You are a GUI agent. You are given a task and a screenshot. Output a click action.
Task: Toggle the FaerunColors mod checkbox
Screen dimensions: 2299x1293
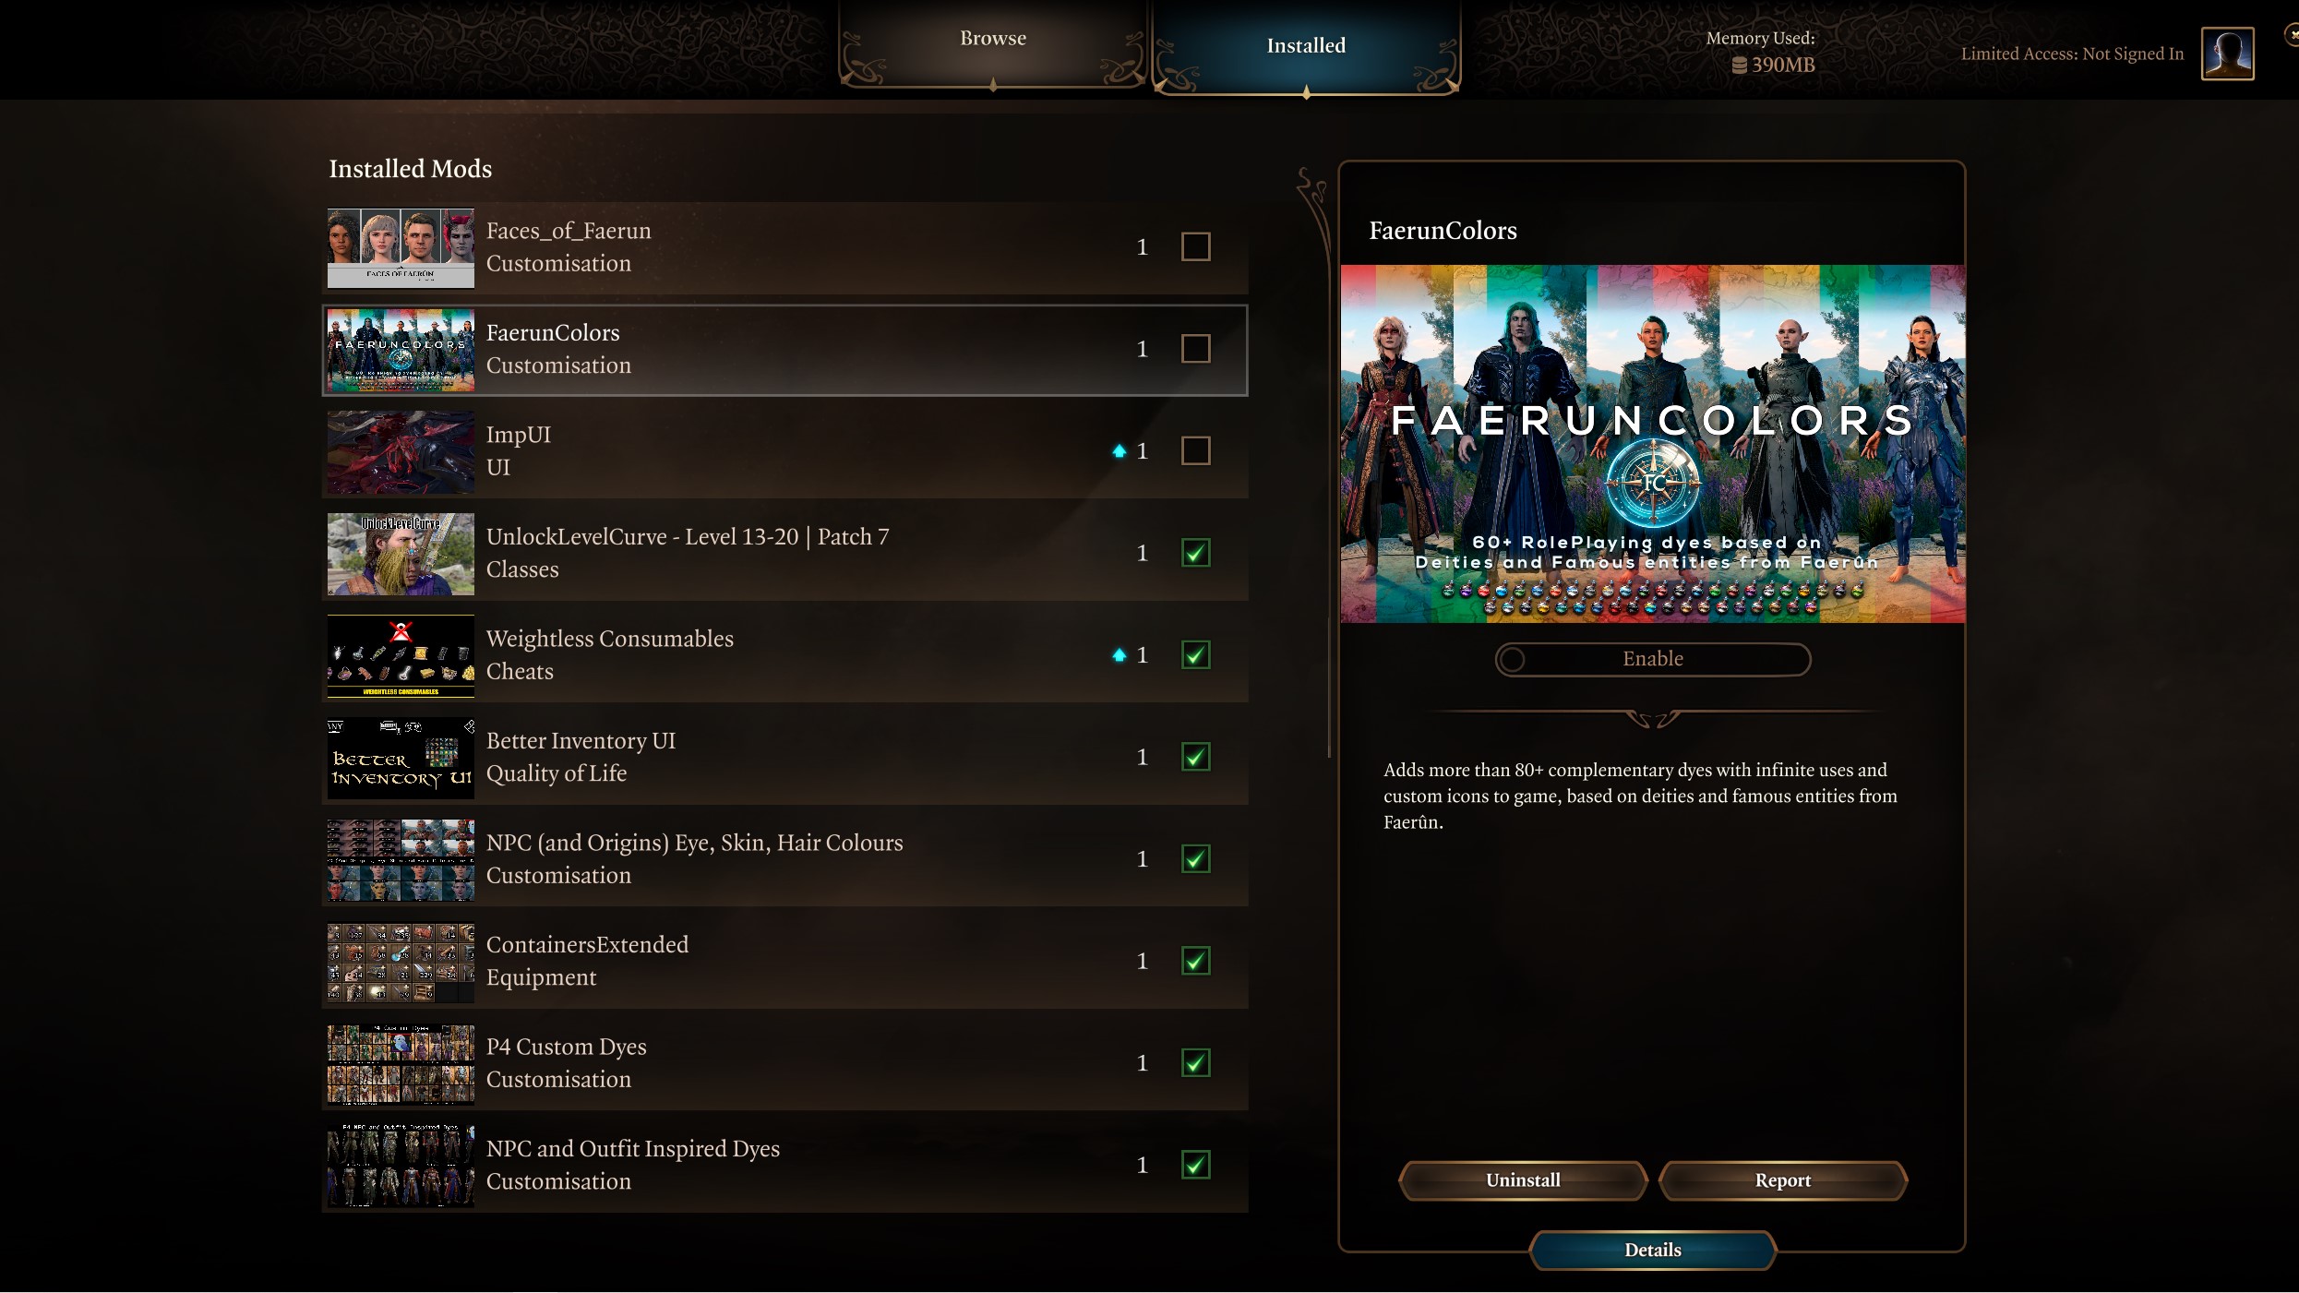(1195, 347)
